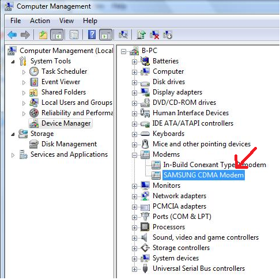
Task: Click the Up one level folder icon
Action: (43, 35)
